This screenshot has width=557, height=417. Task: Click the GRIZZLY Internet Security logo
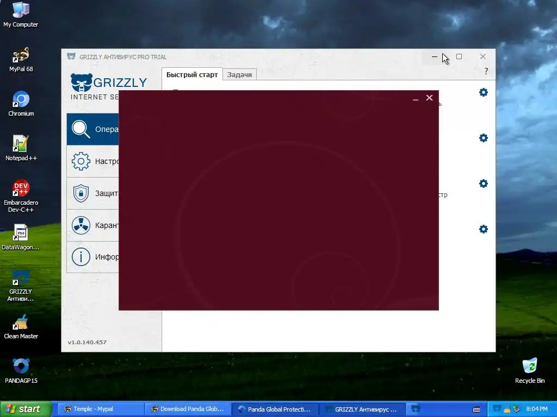click(x=108, y=87)
